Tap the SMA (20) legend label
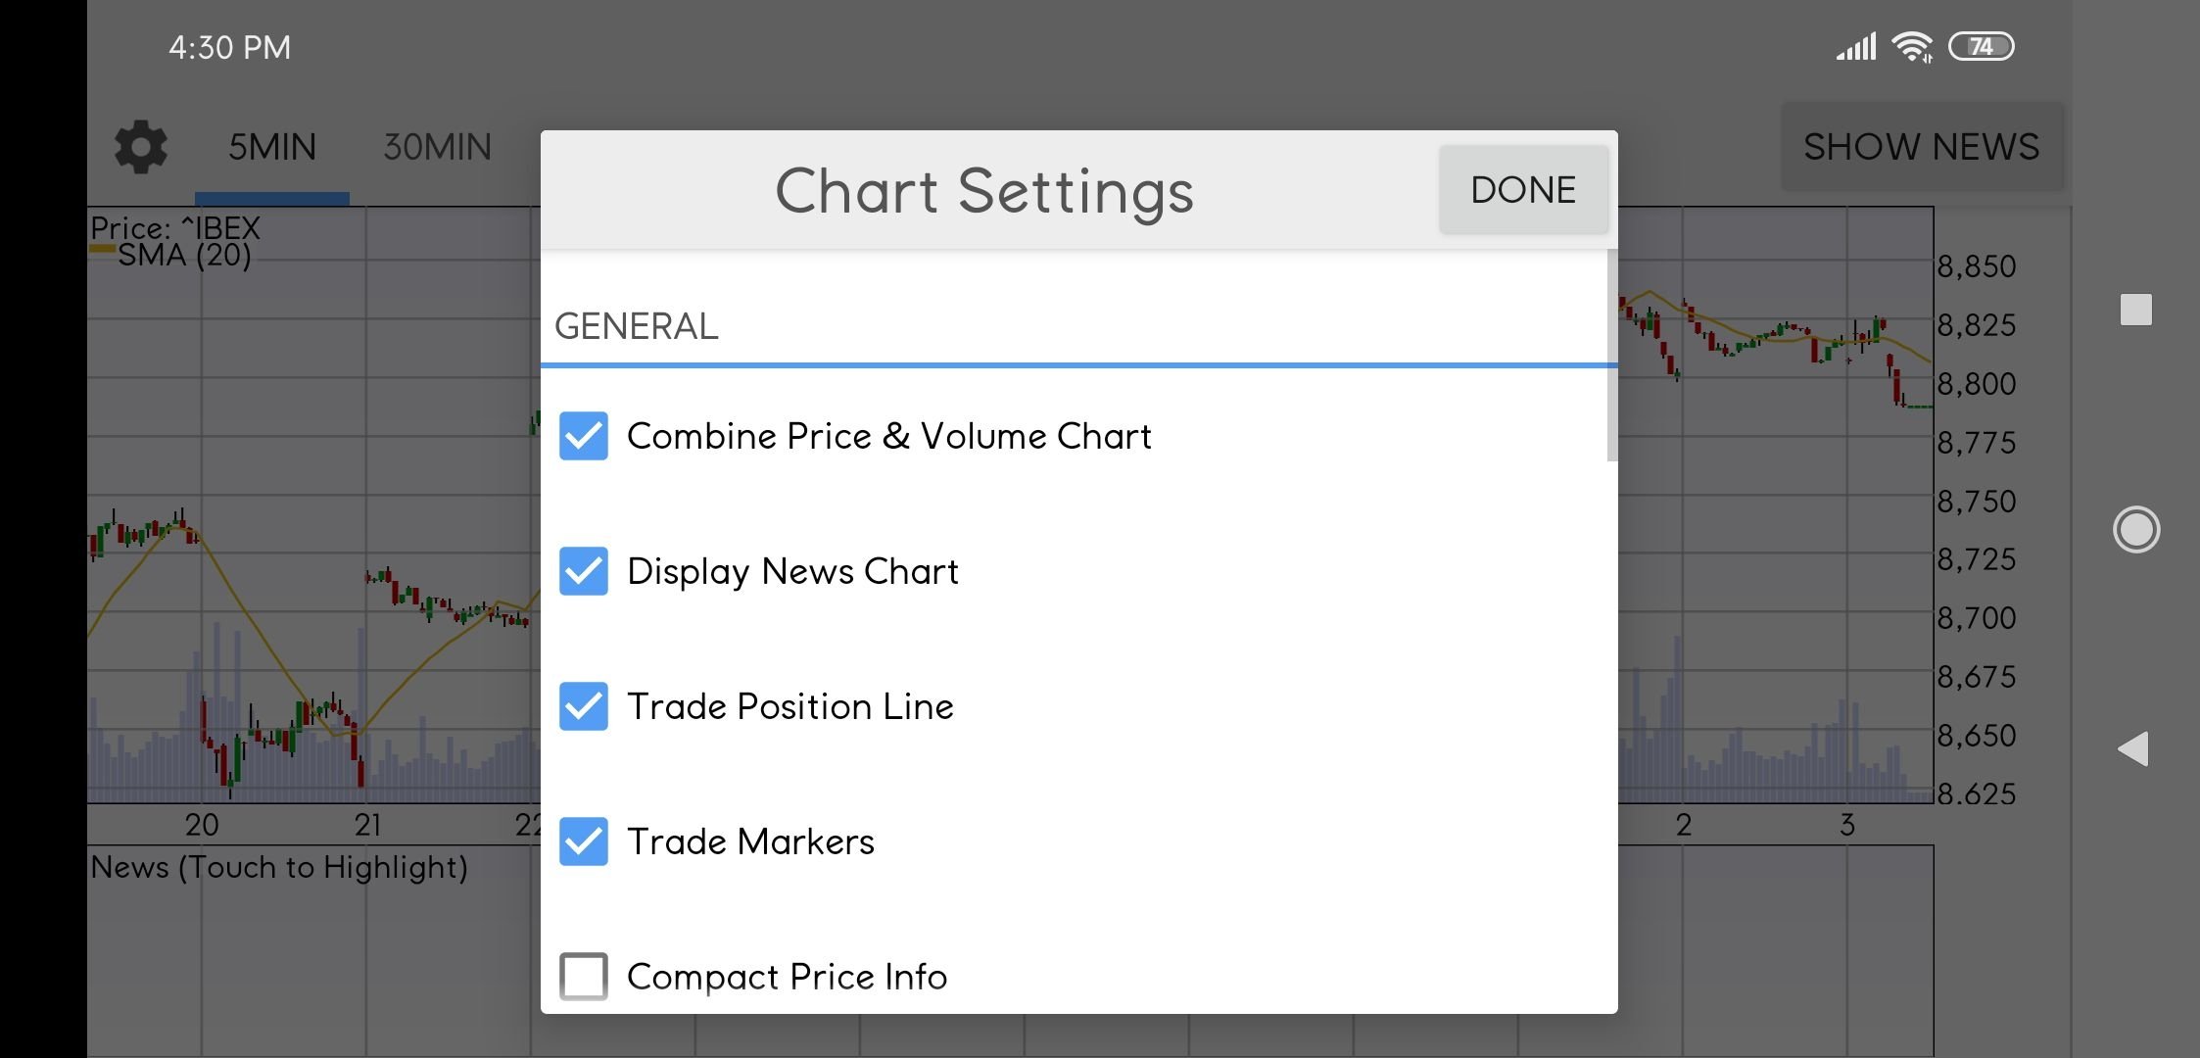Screen dimensions: 2200x1058 (x=184, y=256)
